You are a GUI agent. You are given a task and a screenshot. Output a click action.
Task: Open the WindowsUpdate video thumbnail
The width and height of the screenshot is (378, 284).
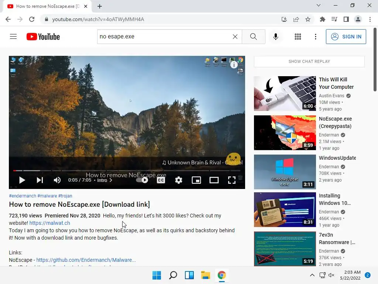(x=285, y=172)
